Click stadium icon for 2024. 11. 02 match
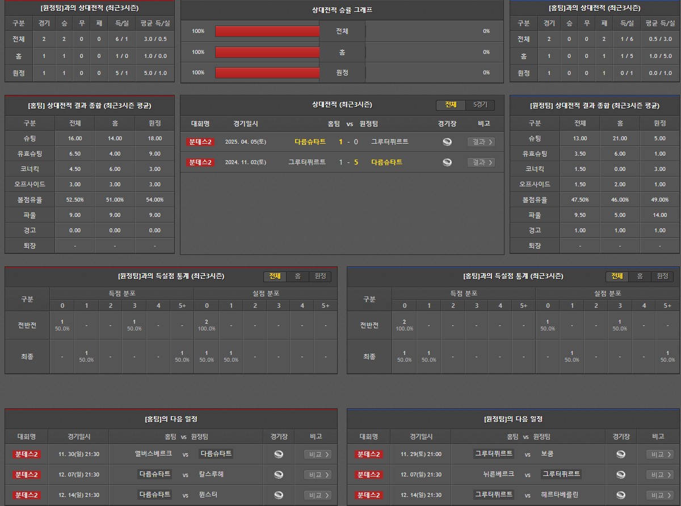 click(447, 162)
